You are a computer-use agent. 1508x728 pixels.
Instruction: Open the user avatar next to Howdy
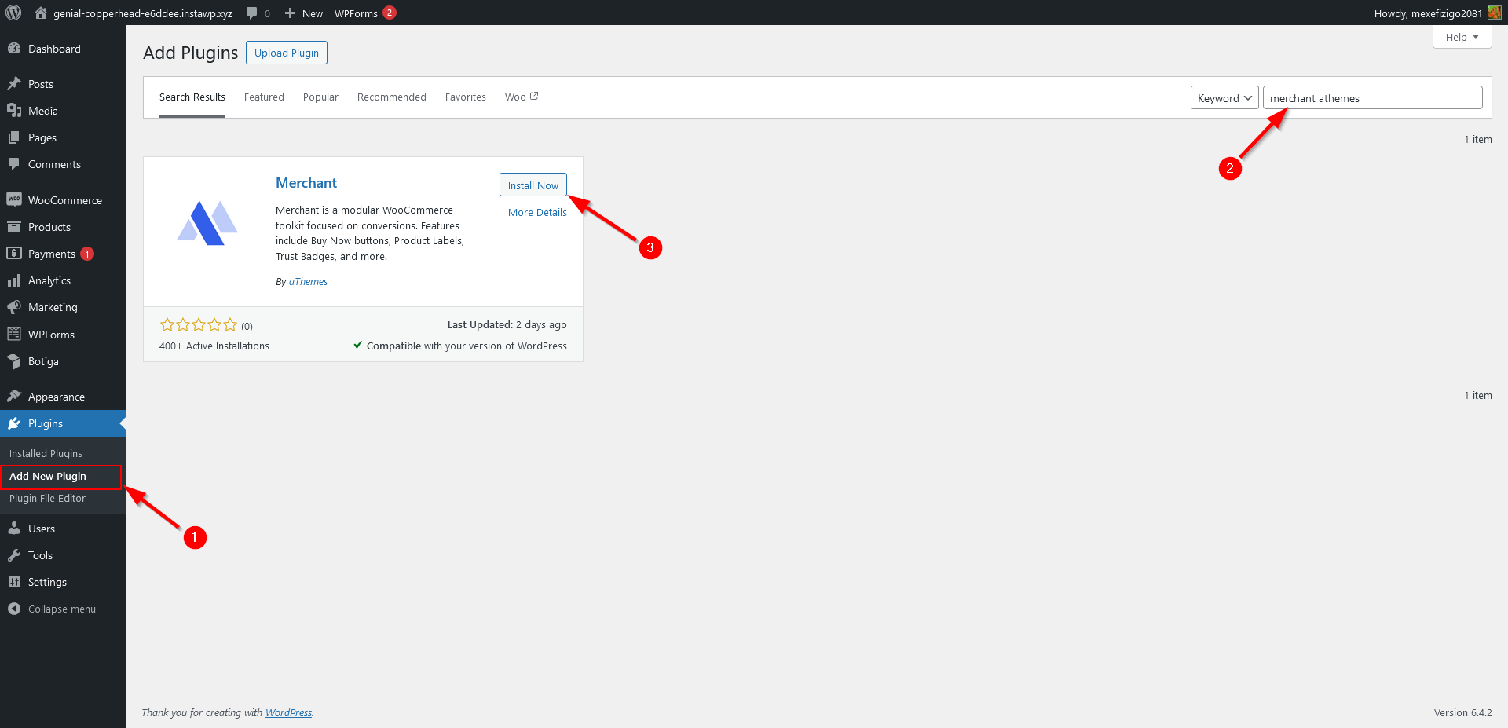point(1494,13)
